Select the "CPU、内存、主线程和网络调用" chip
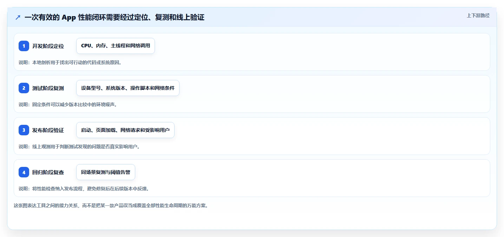 116,46
